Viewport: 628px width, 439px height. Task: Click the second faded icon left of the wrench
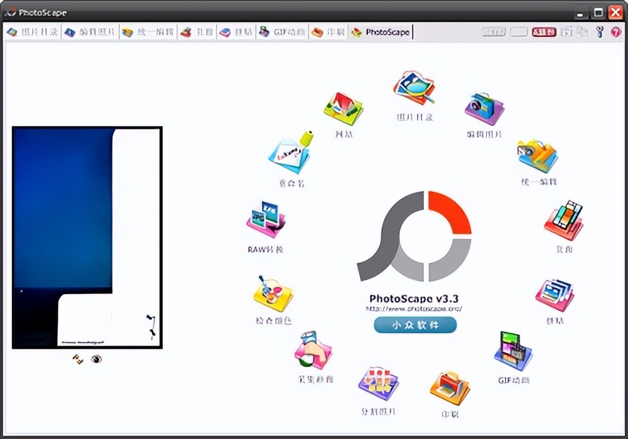point(582,32)
